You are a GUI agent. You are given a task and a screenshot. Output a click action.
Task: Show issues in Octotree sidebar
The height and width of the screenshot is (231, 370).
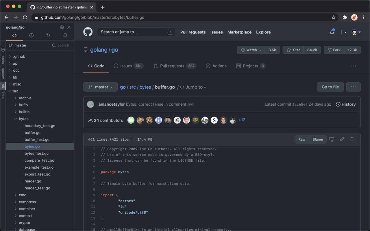click(31, 35)
